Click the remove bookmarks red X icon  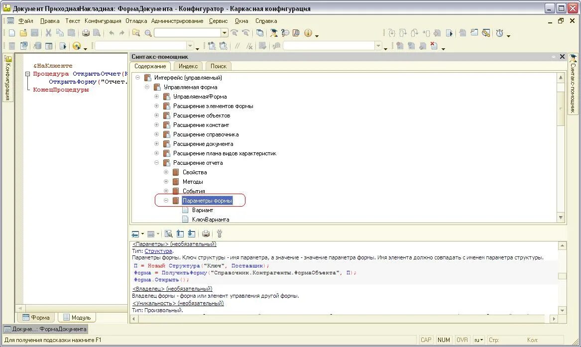tap(434, 46)
